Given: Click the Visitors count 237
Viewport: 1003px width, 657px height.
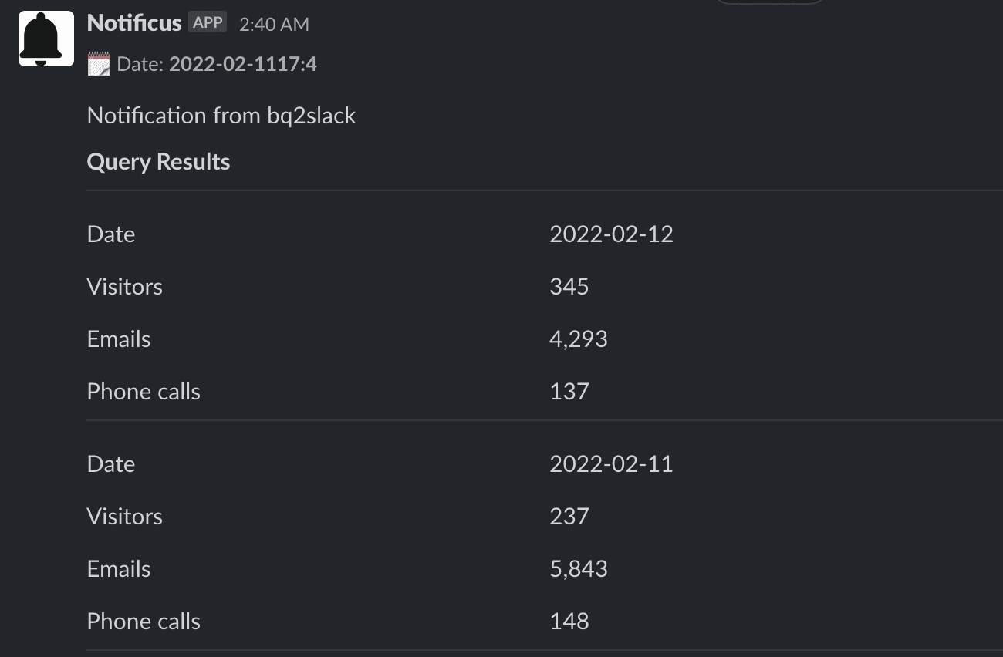Looking at the screenshot, I should click(569, 516).
